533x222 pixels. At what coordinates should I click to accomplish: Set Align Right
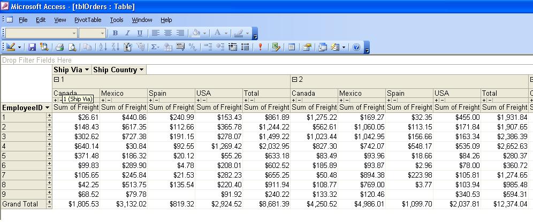coord(180,33)
